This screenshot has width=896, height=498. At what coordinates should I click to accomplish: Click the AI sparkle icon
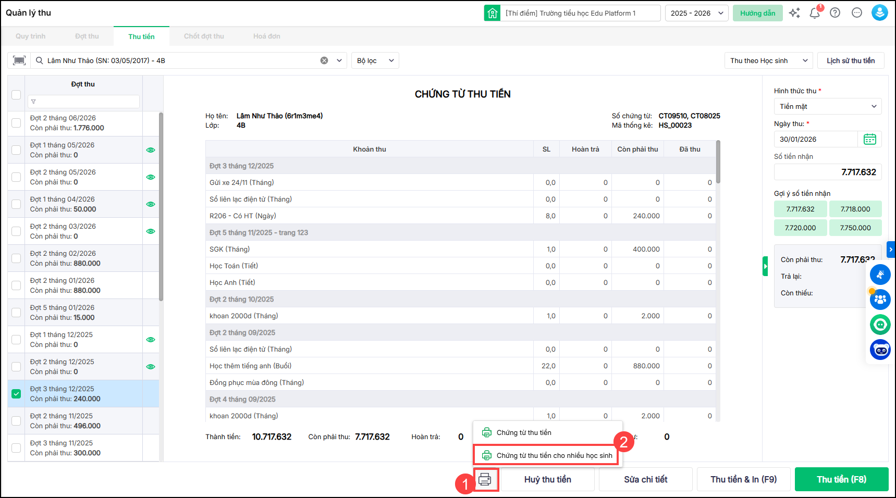tap(794, 13)
